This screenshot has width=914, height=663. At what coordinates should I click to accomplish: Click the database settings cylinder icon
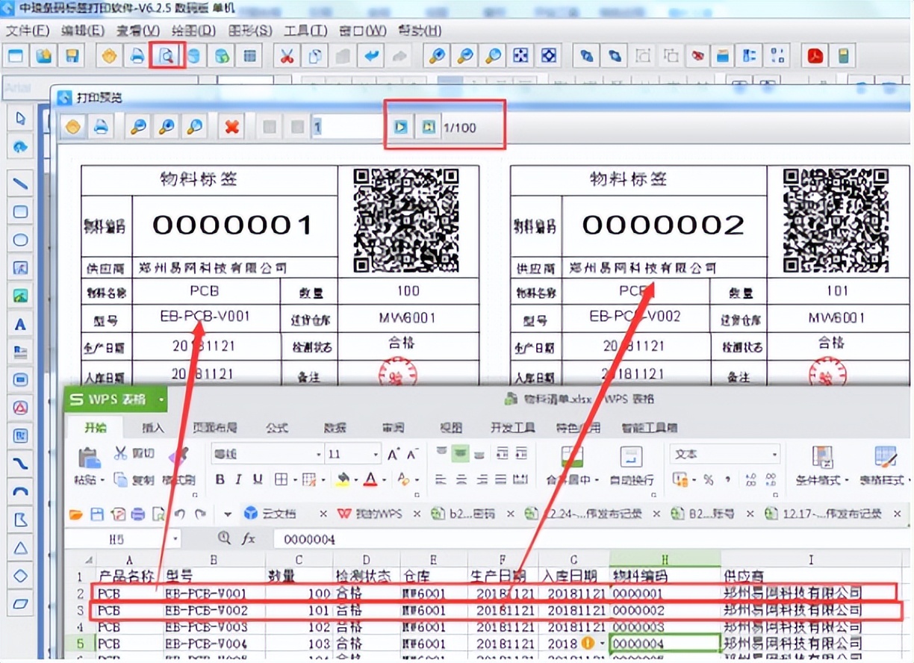click(193, 56)
